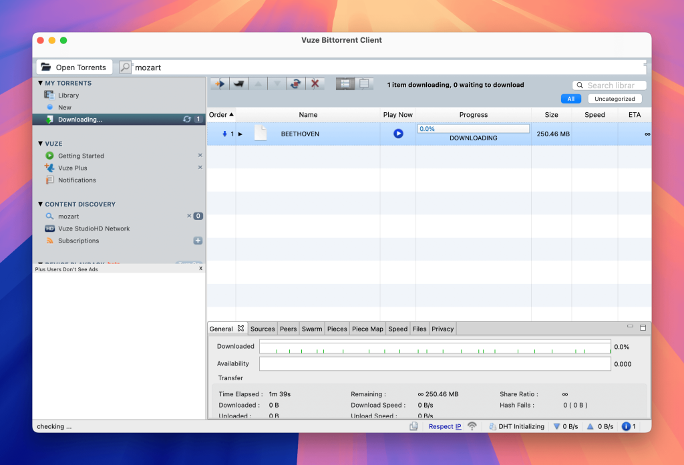The height and width of the screenshot is (465, 684).
Task: Click the green download icon beside Downloading
Action: (x=49, y=120)
